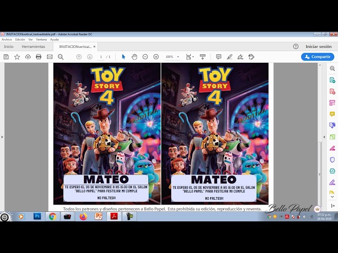Open Fill and Sign tool in right pane
Image resolution: width=338 pixels, height=253 pixels.
point(332,182)
